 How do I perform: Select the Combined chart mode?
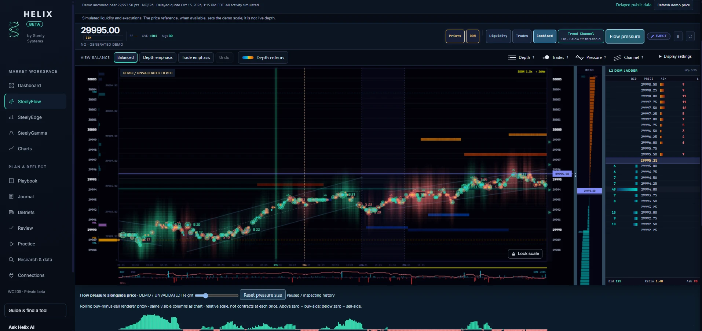pyautogui.click(x=545, y=36)
